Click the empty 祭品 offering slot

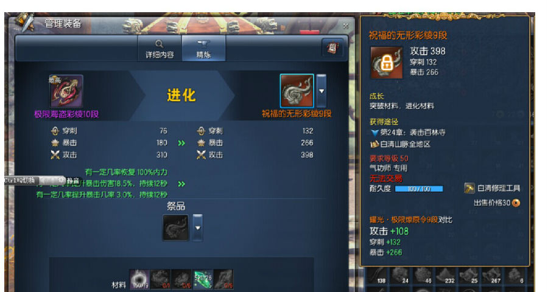(x=175, y=228)
